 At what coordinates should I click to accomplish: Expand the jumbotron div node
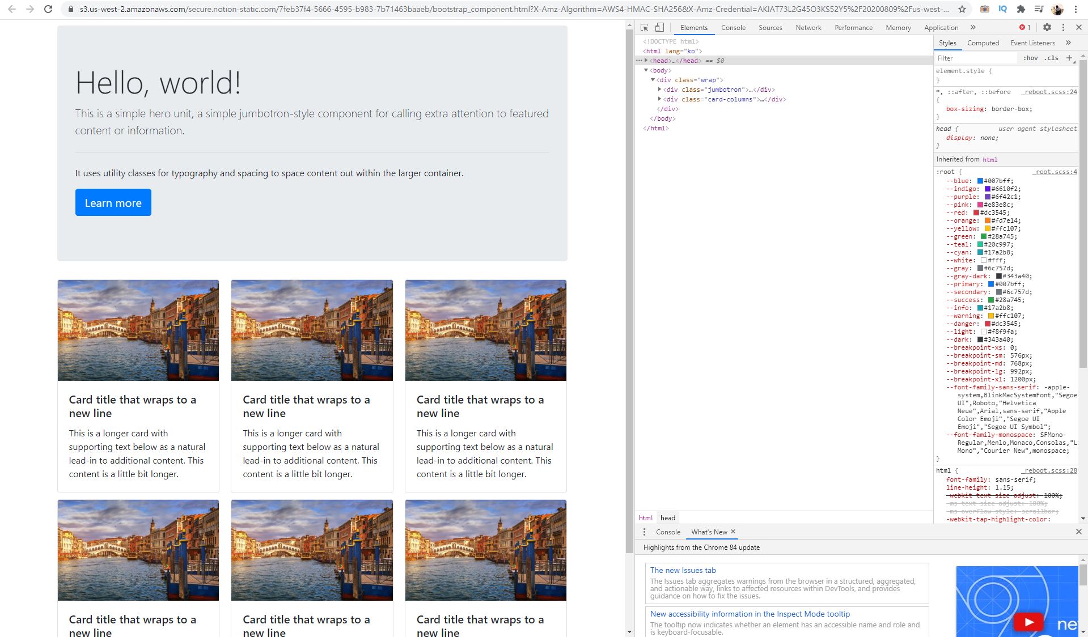pos(660,90)
